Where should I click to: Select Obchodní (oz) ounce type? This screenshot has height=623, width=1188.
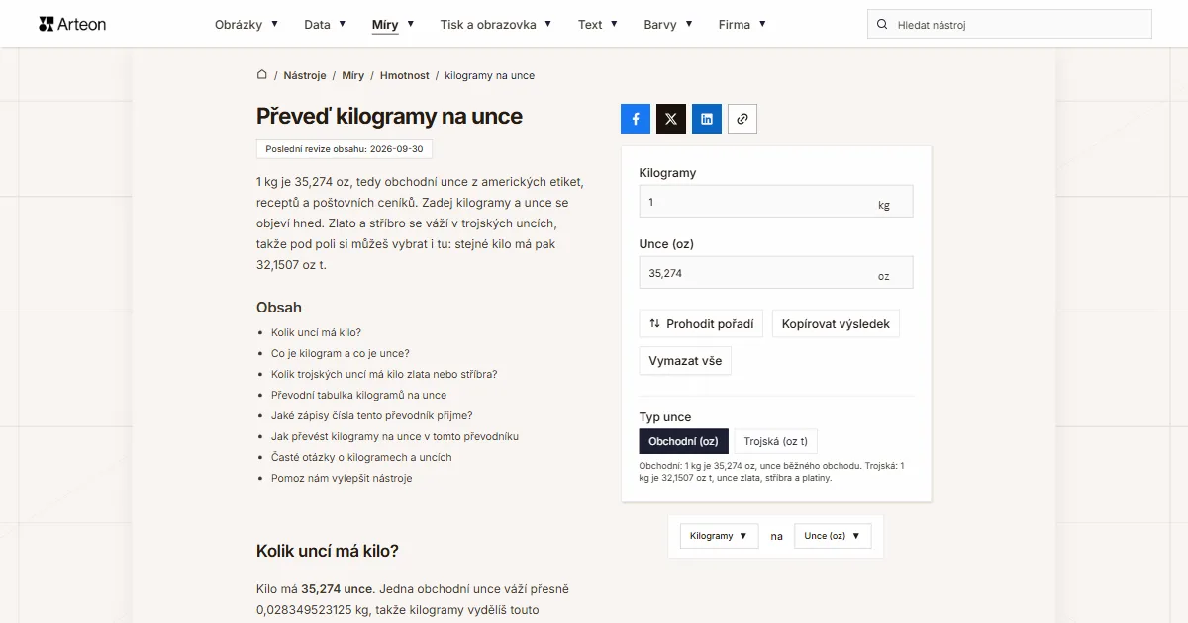684,441
